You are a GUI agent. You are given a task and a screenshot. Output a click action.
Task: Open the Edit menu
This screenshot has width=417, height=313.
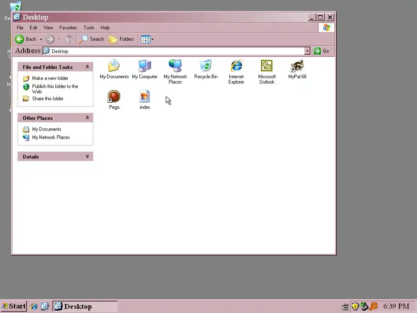[33, 28]
